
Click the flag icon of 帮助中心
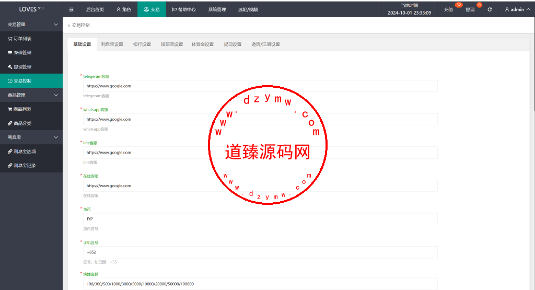click(174, 9)
